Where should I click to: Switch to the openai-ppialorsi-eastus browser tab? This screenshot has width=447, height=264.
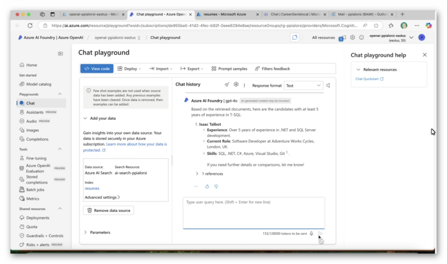click(x=94, y=14)
